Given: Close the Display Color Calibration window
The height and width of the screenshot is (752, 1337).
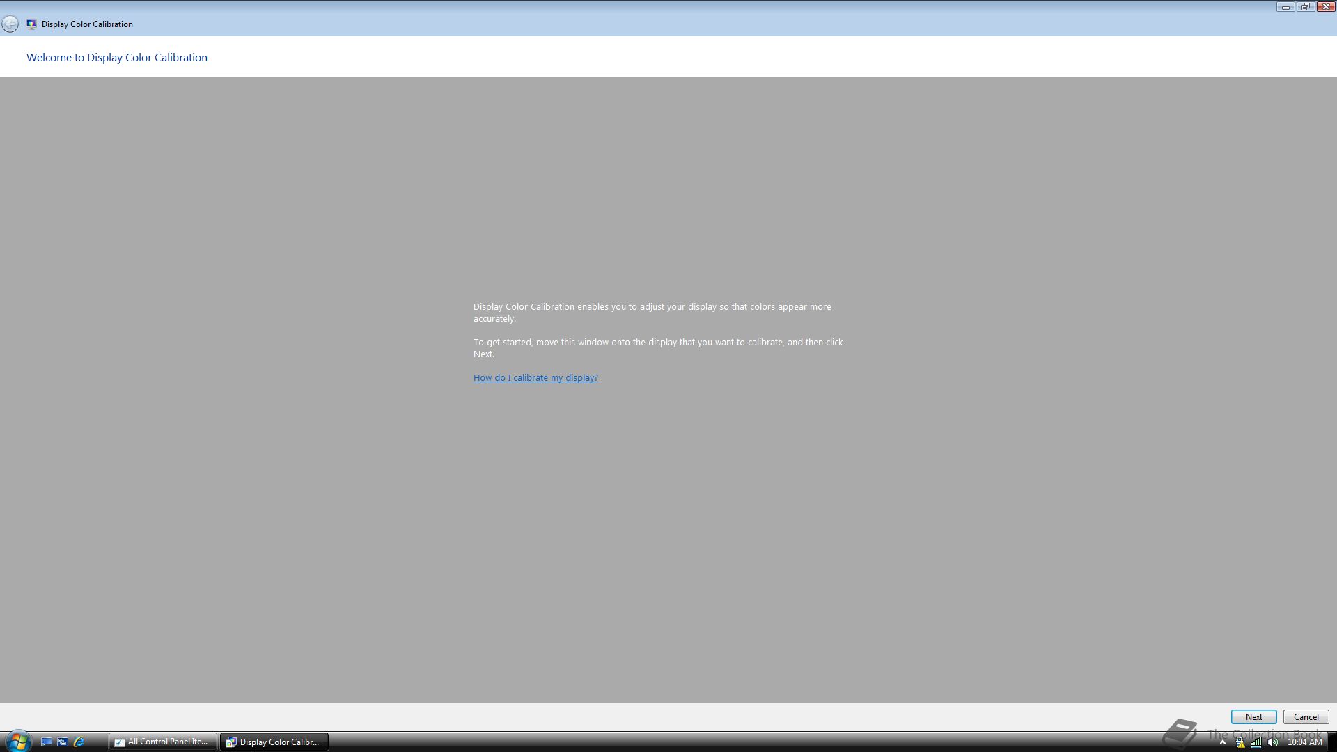Looking at the screenshot, I should point(1325,7).
